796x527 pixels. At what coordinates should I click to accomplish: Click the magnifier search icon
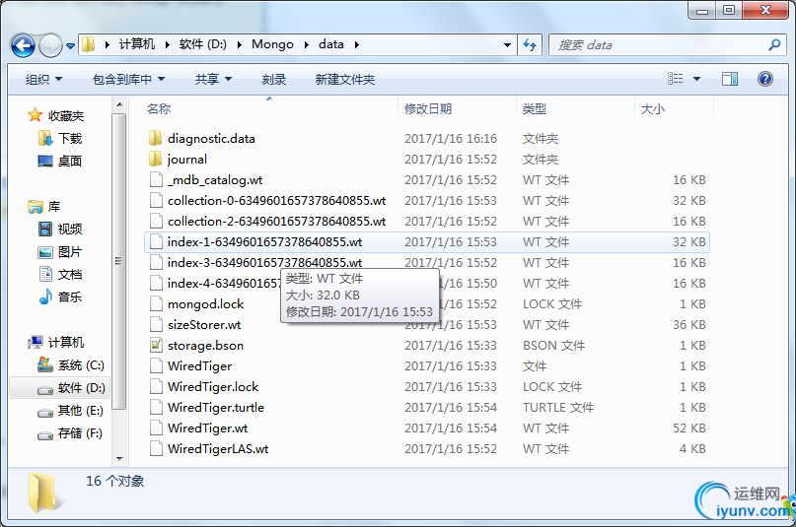pyautogui.click(x=774, y=45)
